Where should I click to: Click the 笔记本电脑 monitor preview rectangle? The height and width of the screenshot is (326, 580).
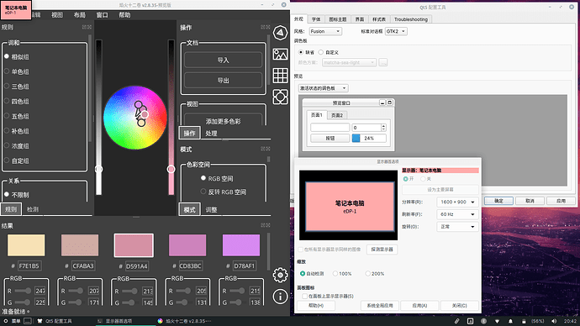coord(350,207)
